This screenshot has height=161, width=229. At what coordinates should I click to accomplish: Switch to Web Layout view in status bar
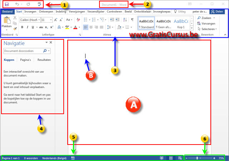point(180,158)
